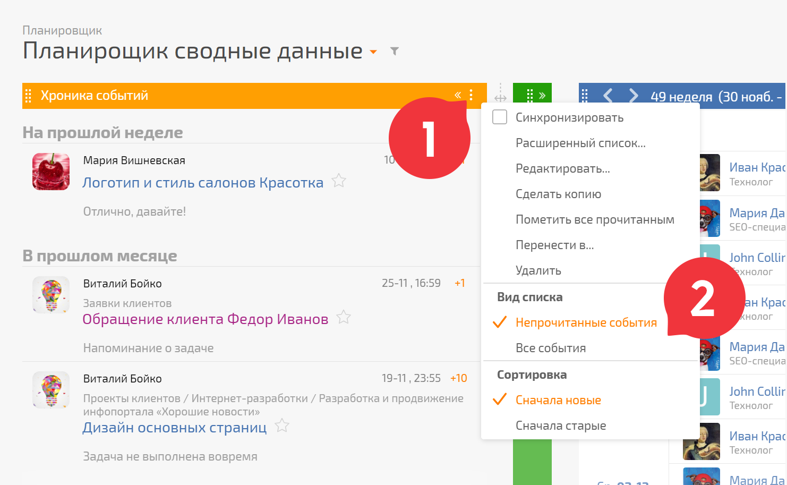Click Задача не выполнена вовремя text
This screenshot has width=787, height=485.
(x=170, y=456)
